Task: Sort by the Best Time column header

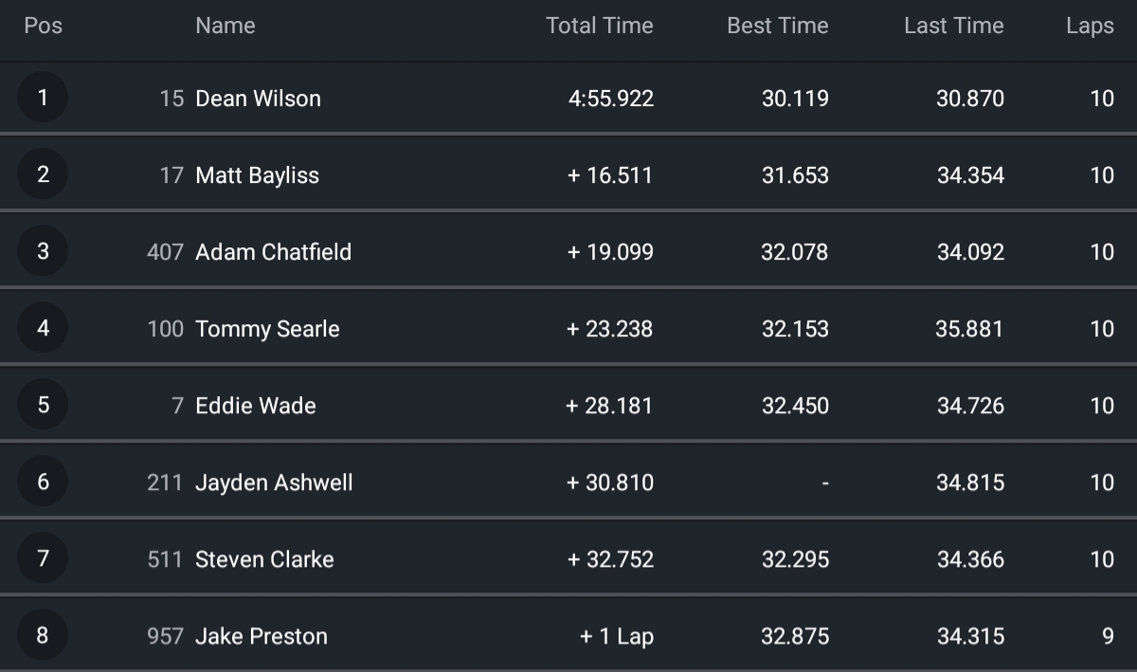Action: coord(777,26)
